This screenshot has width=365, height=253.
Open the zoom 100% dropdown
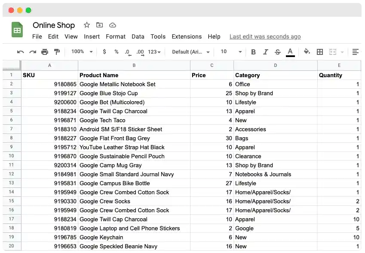[82, 51]
